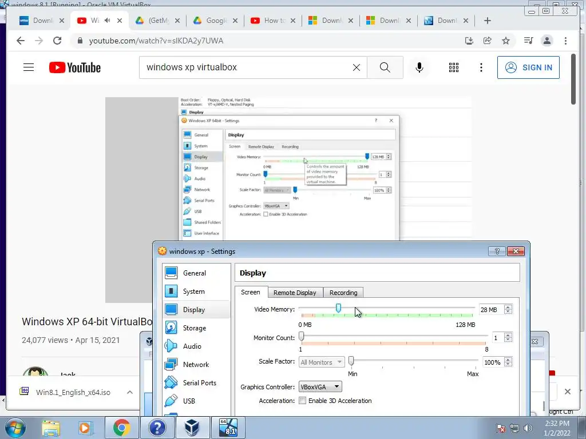Open Chrome media control icon
The image size is (586, 439).
pos(528,41)
